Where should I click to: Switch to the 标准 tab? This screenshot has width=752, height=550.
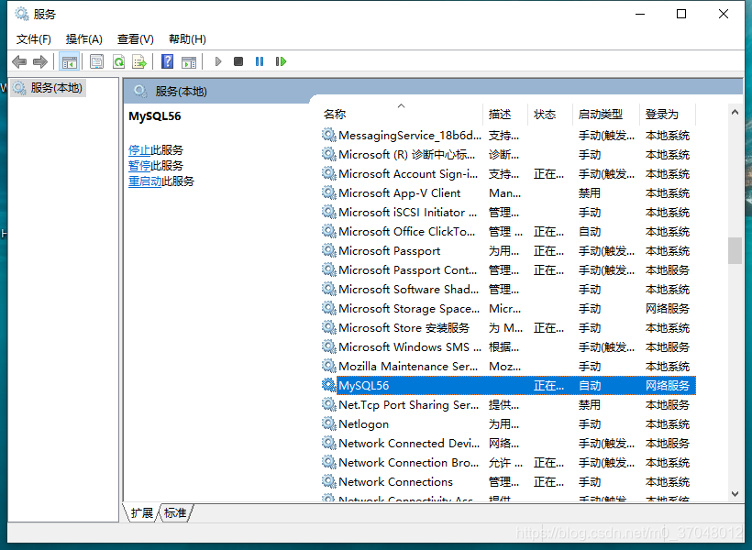pos(175,513)
